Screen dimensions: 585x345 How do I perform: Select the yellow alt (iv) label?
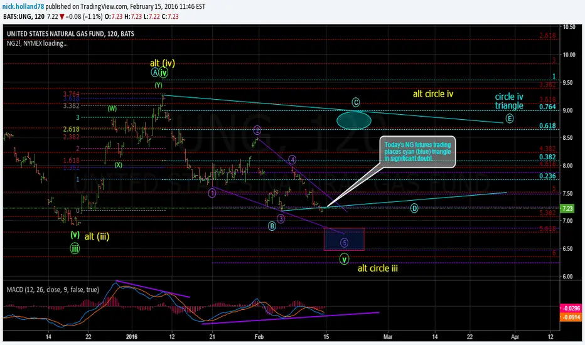point(163,63)
